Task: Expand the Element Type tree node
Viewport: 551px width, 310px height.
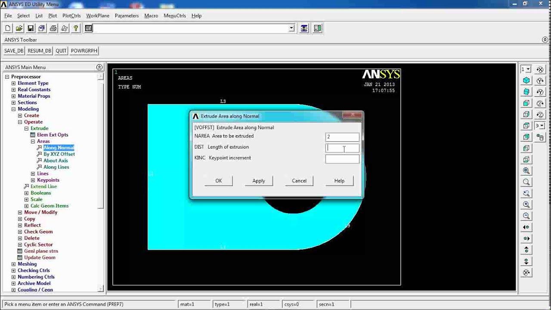Action: tap(13, 83)
